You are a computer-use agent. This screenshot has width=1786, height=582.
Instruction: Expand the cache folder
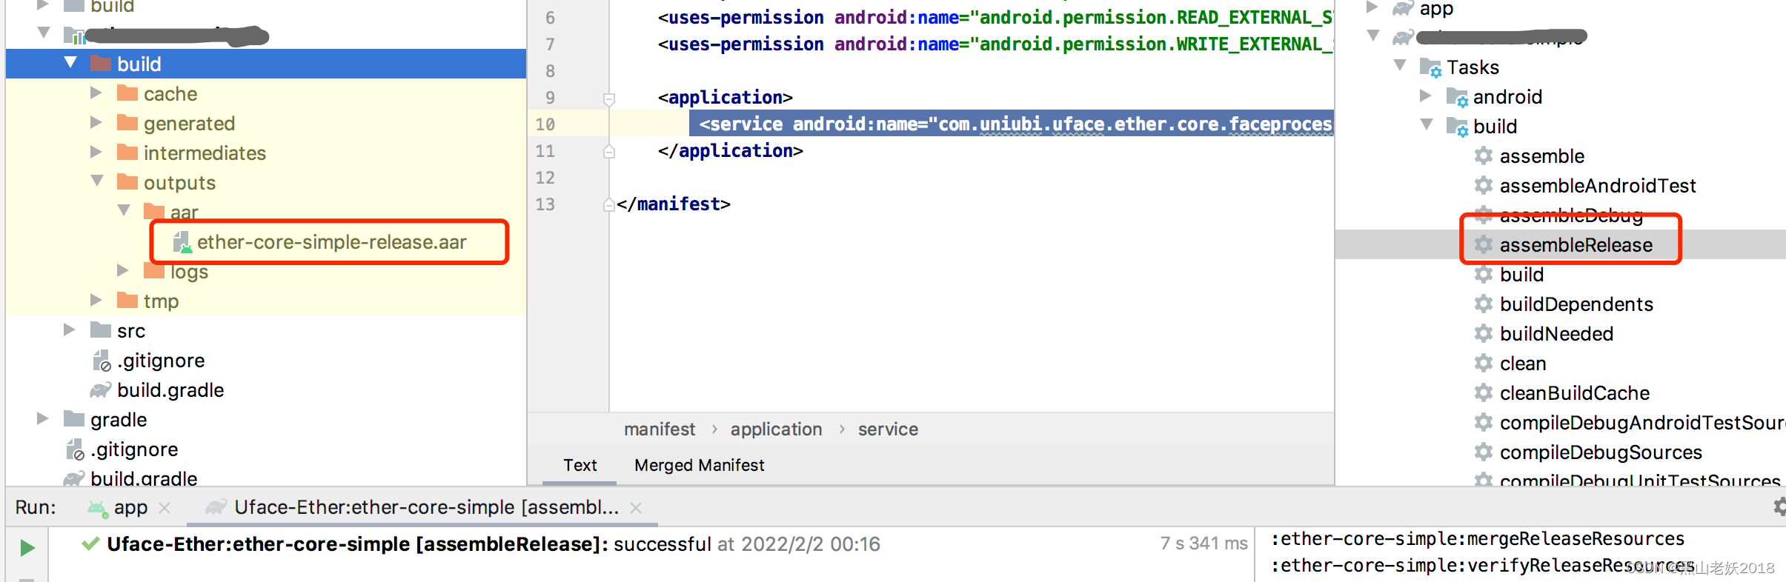(96, 93)
